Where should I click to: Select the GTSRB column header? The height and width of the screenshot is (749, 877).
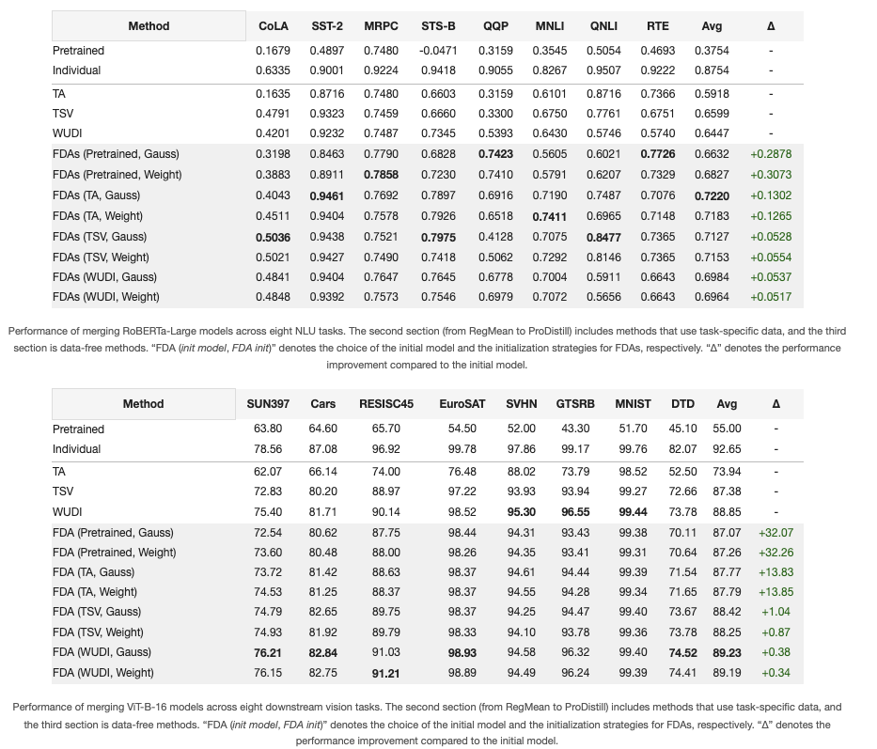tap(576, 404)
